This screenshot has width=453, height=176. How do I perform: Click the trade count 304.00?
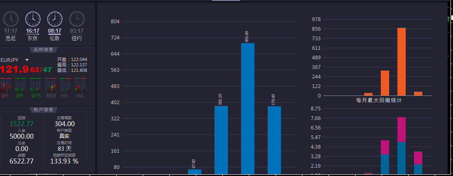pos(64,124)
